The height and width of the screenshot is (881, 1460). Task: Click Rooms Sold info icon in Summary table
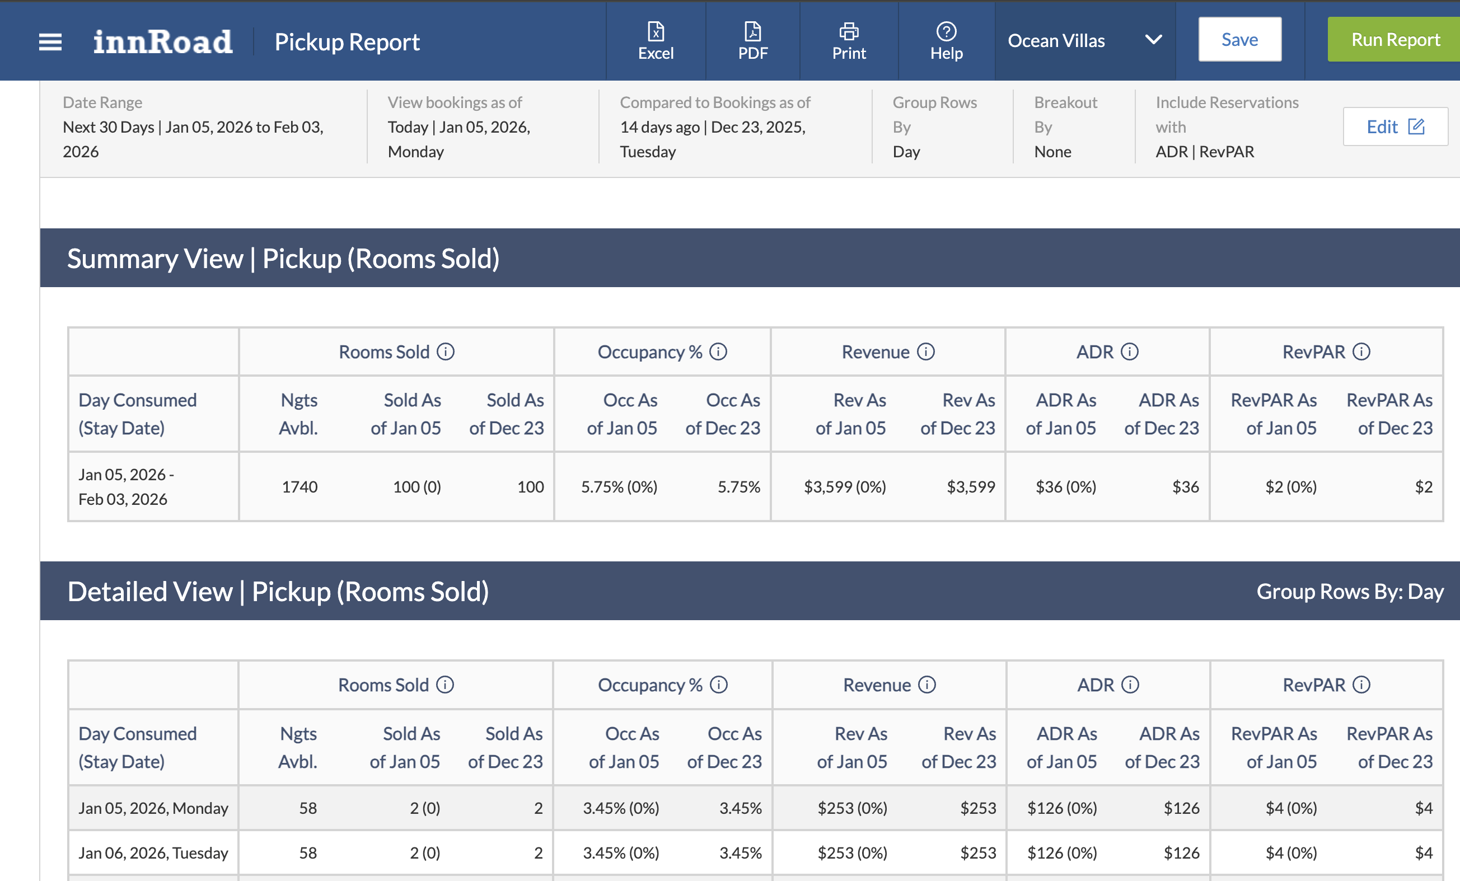pyautogui.click(x=446, y=352)
